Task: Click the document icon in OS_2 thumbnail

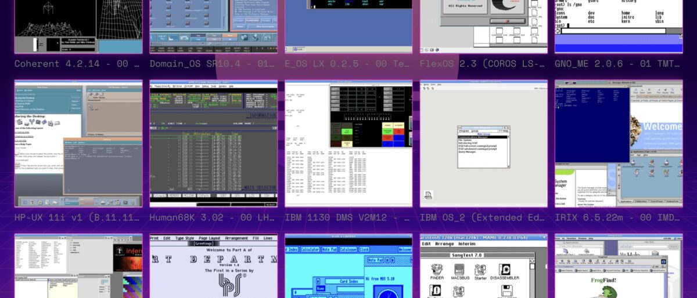Action: click(428, 195)
